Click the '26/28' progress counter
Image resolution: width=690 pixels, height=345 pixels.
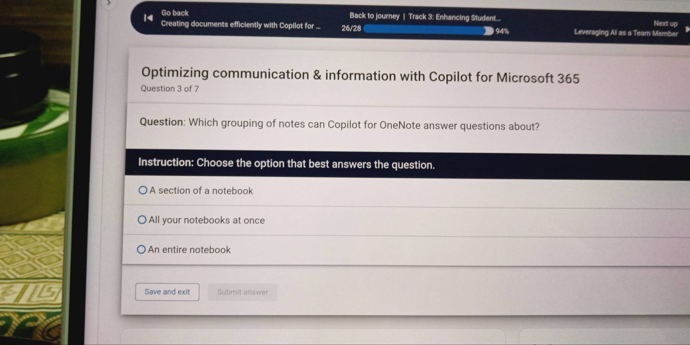(x=350, y=28)
